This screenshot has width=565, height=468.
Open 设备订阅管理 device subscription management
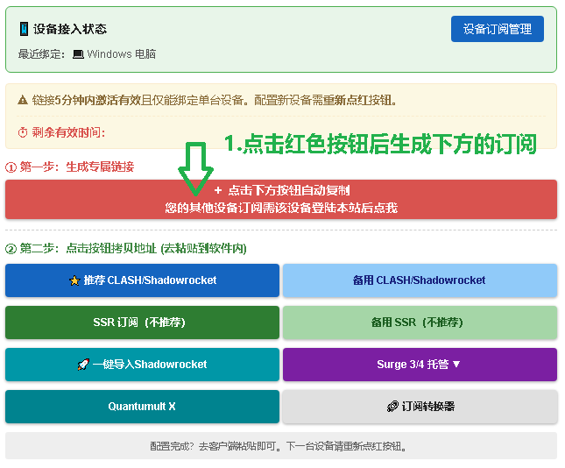click(497, 29)
